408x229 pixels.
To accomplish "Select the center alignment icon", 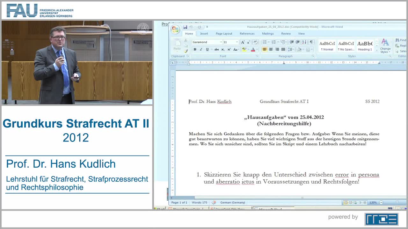I will click(271, 49).
